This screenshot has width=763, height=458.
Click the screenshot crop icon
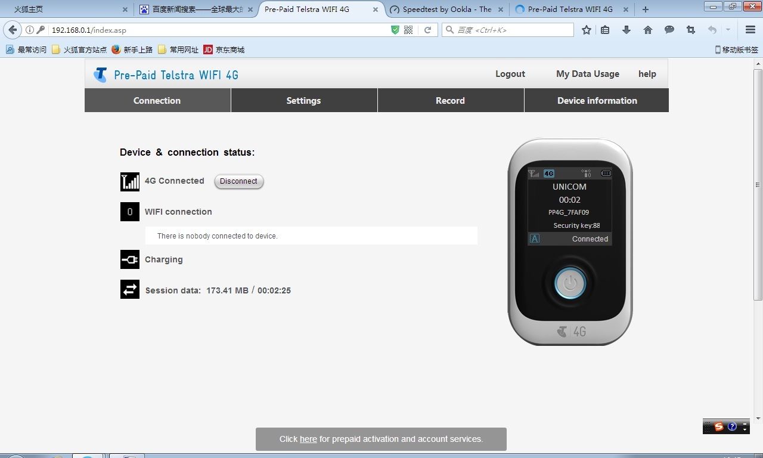[691, 30]
